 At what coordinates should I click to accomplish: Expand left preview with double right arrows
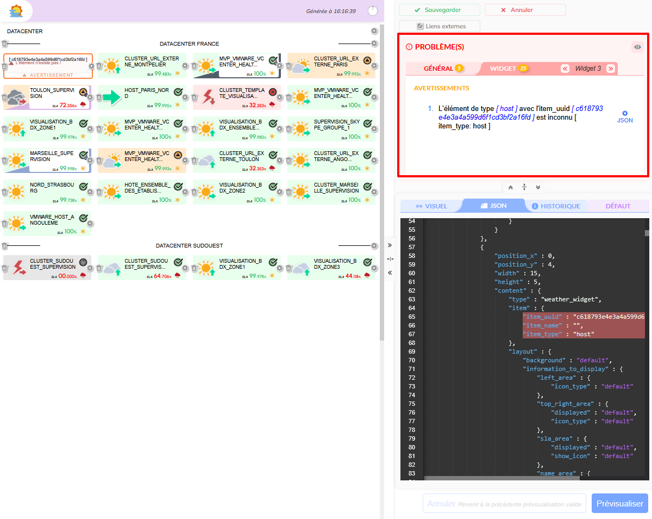(x=390, y=245)
